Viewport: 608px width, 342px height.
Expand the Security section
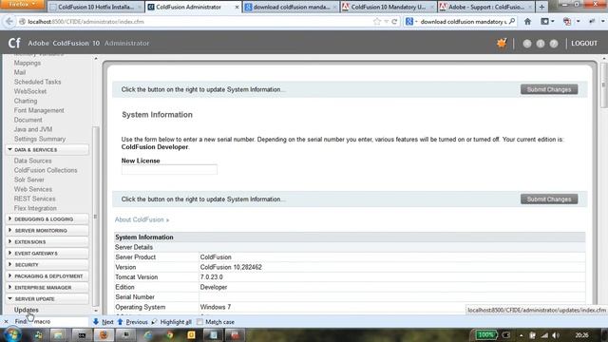(x=47, y=265)
